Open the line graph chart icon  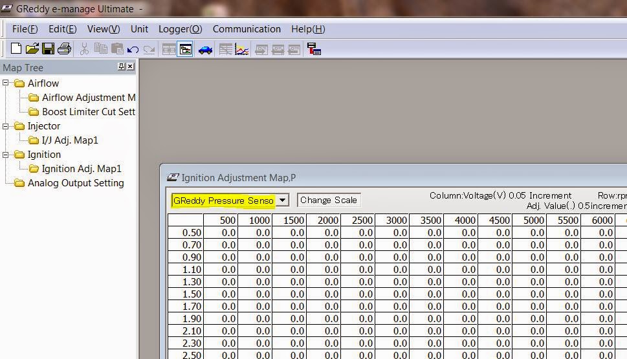(x=241, y=49)
